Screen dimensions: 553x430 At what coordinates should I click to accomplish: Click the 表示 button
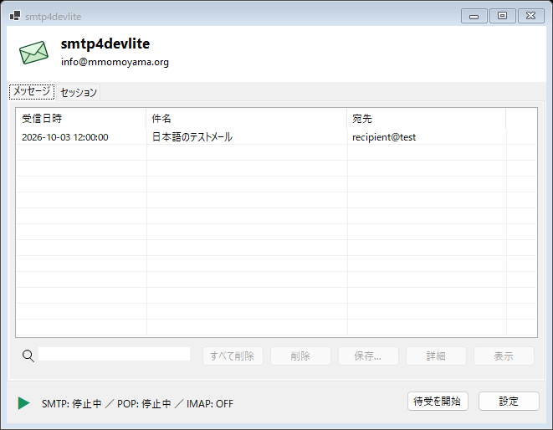[x=504, y=356]
